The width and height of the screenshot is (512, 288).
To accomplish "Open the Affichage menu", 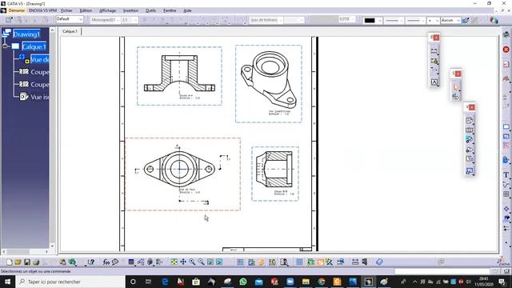I will point(107,10).
